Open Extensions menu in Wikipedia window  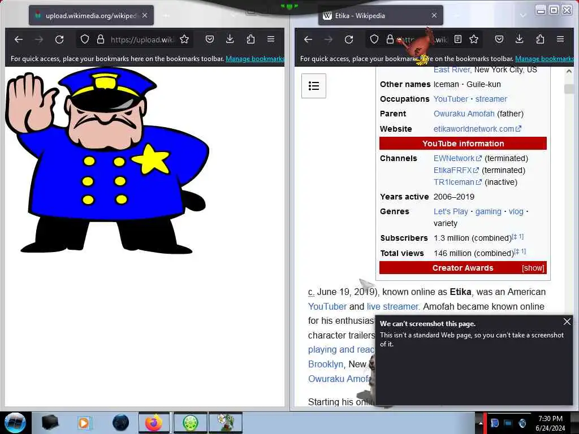540,39
